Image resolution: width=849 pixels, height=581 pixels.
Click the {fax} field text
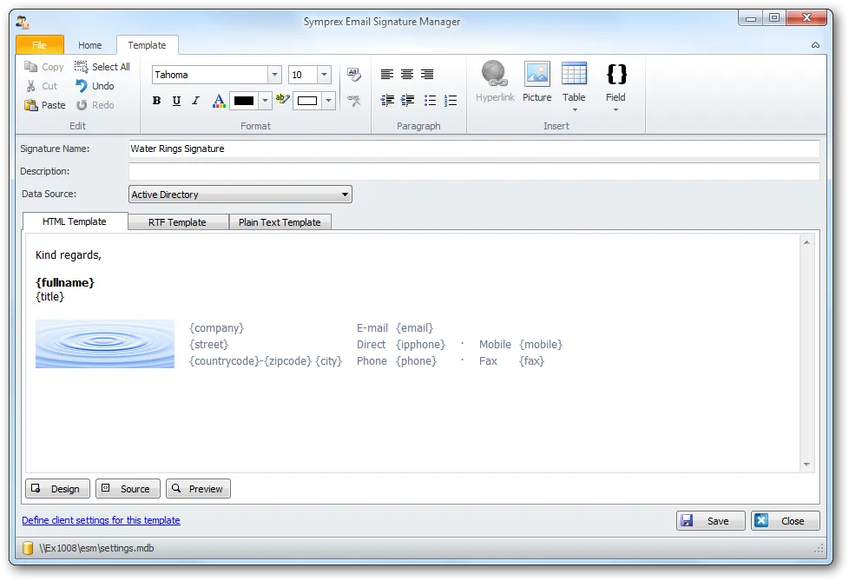pyautogui.click(x=531, y=361)
